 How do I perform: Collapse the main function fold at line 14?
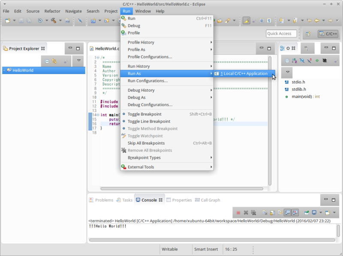coord(98,115)
